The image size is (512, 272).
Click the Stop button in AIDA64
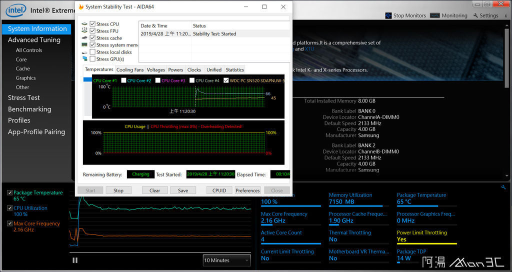click(x=118, y=190)
